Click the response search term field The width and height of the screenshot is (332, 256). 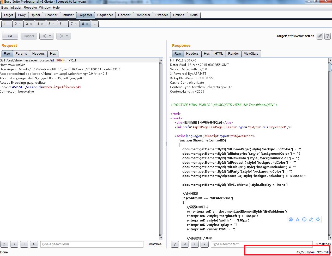[x=262, y=244]
